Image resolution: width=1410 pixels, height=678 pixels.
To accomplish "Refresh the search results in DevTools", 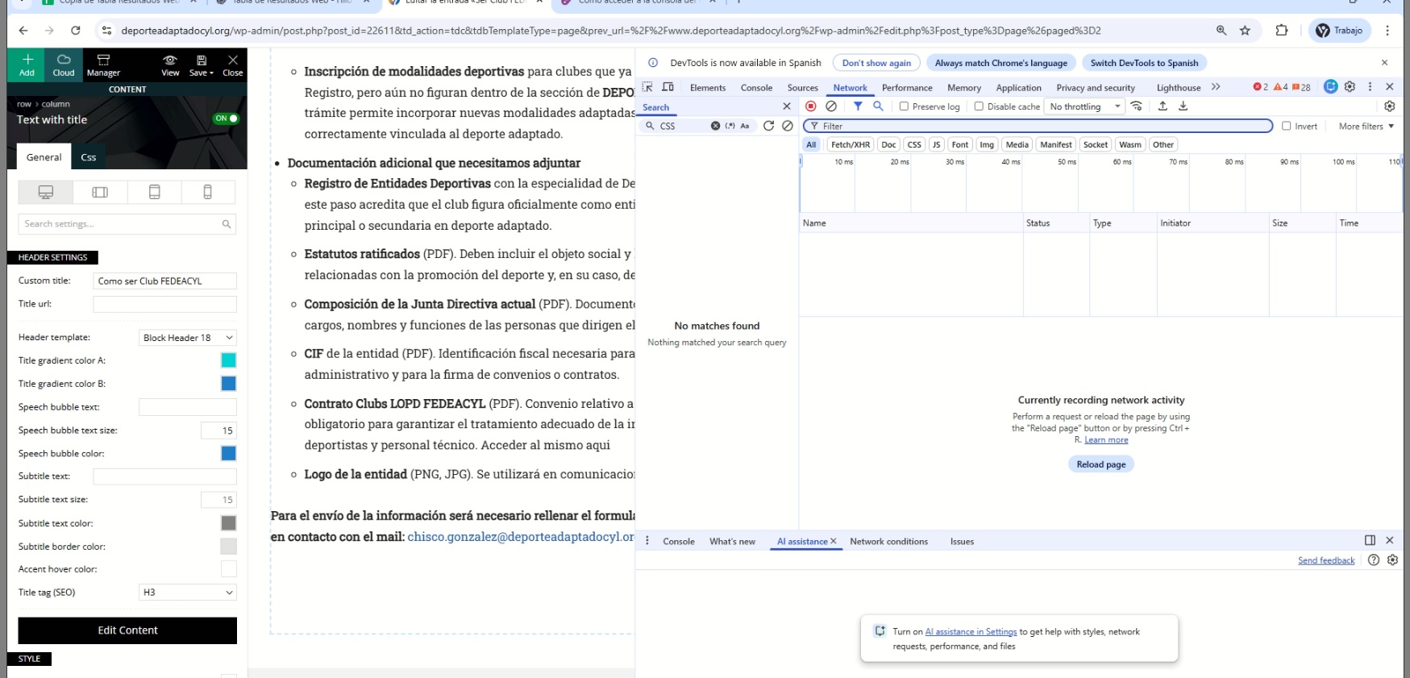I will [x=768, y=126].
